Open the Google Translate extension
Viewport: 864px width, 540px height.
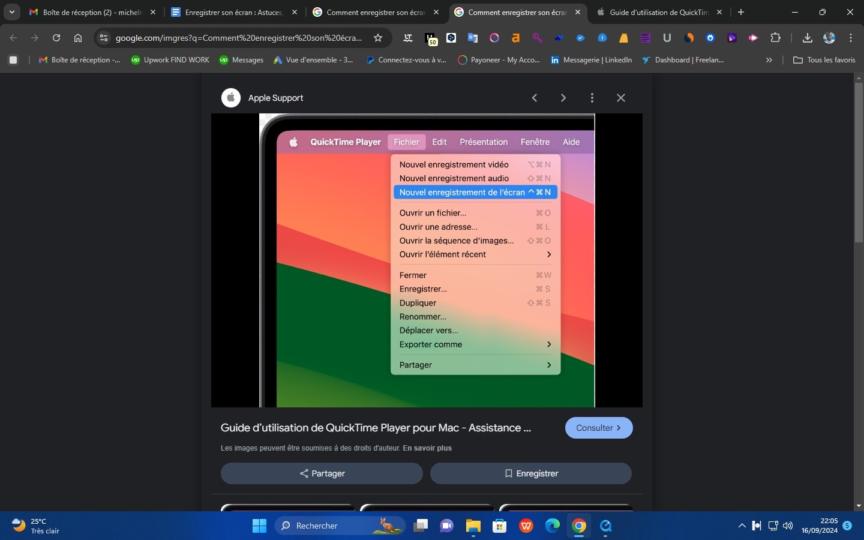pos(473,38)
